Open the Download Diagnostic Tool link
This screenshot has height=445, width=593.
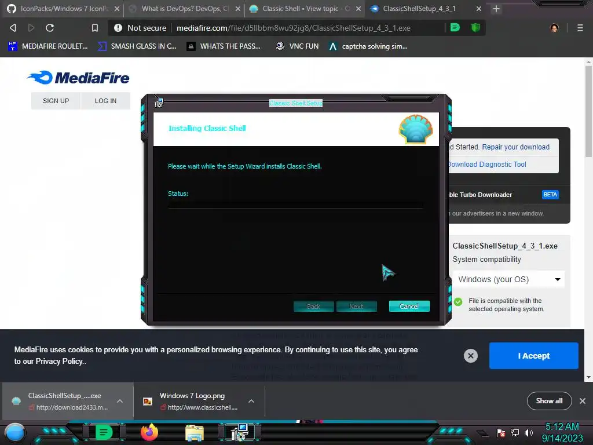coord(487,164)
